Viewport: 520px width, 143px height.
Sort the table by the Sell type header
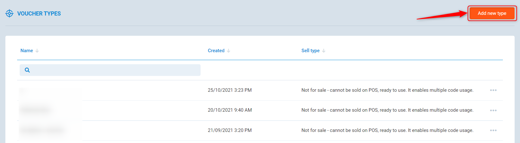tap(310, 51)
